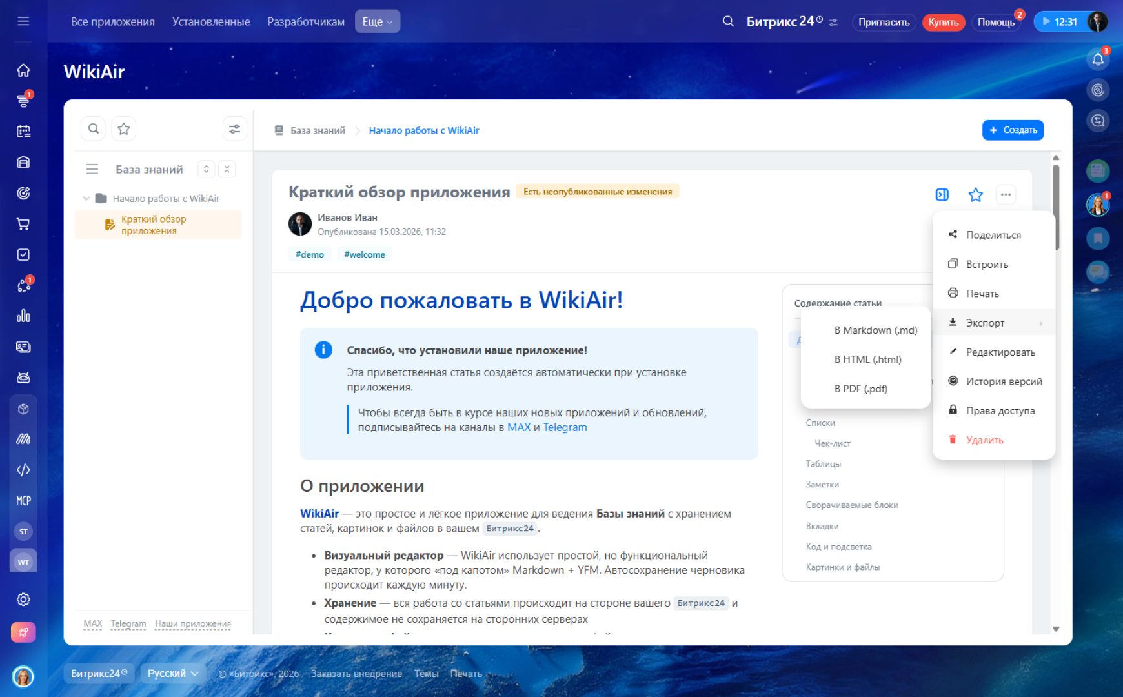Choose 'Редактировать' in the article menu

pos(994,352)
